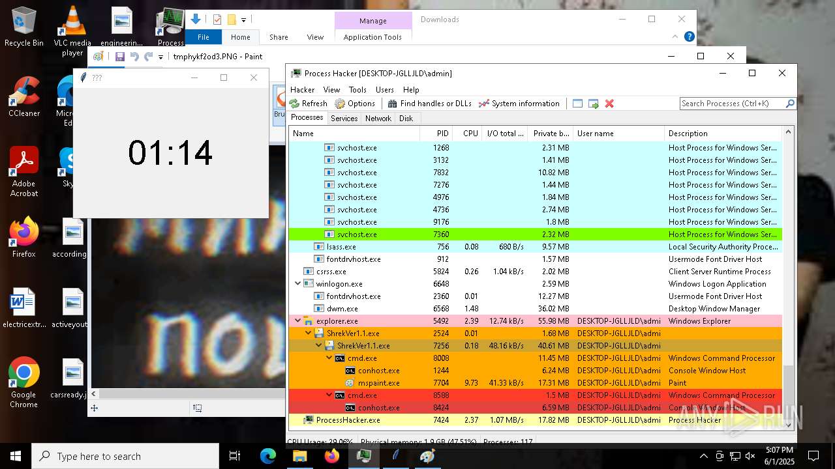Click Find handles or DLLs
Screen dimensions: 835x469
point(429,104)
